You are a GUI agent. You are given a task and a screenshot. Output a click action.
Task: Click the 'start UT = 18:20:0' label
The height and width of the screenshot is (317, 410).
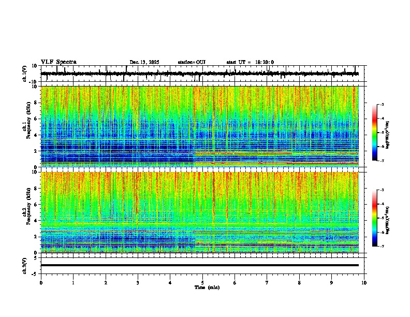click(x=250, y=62)
